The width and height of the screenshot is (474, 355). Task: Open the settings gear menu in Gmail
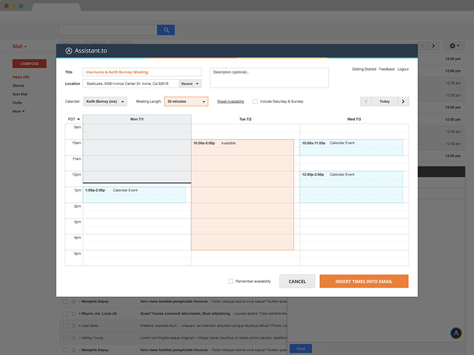pos(454,46)
